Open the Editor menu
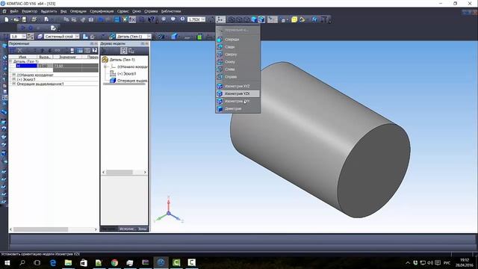This screenshot has height=269, width=478. 30,11
